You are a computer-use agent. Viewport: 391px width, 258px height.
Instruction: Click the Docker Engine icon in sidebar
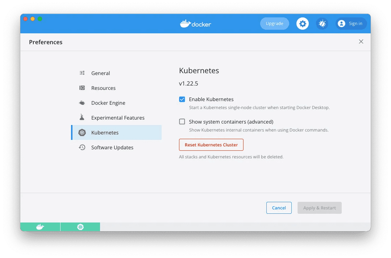82,103
